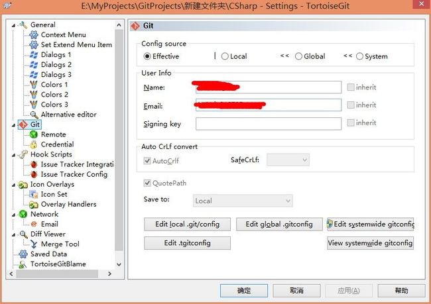Collapse the Diff Viewer tree node
Screen dimensions: 431x304
coord(13,235)
